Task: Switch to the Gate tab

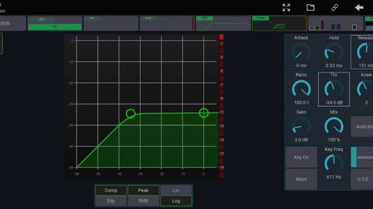Action: click(x=167, y=23)
